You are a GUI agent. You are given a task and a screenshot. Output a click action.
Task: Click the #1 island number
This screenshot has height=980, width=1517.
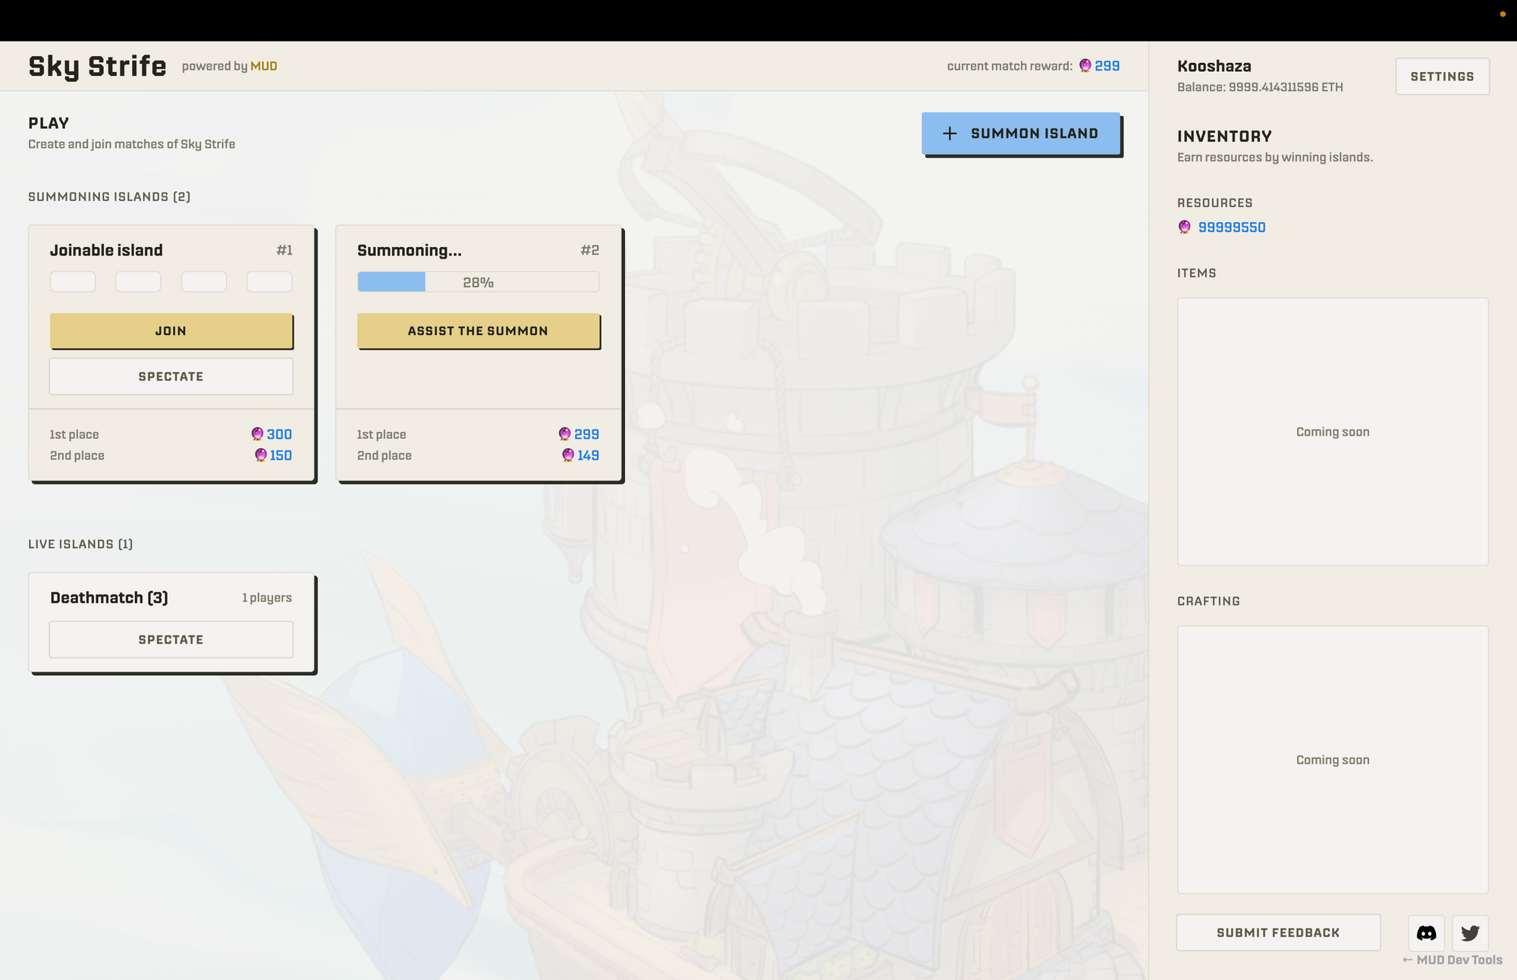[x=284, y=250]
